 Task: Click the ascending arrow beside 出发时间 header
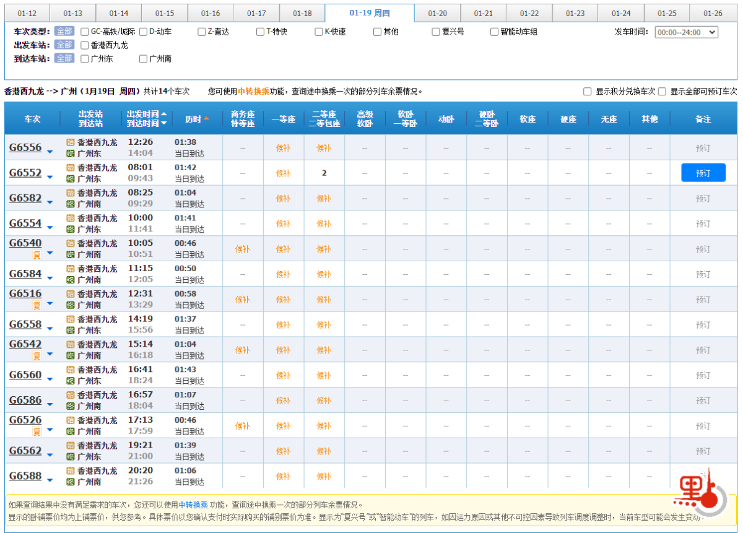(163, 114)
